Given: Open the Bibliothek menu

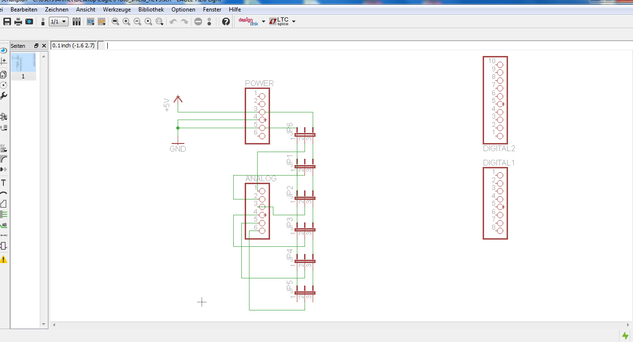Looking at the screenshot, I should (x=151, y=10).
